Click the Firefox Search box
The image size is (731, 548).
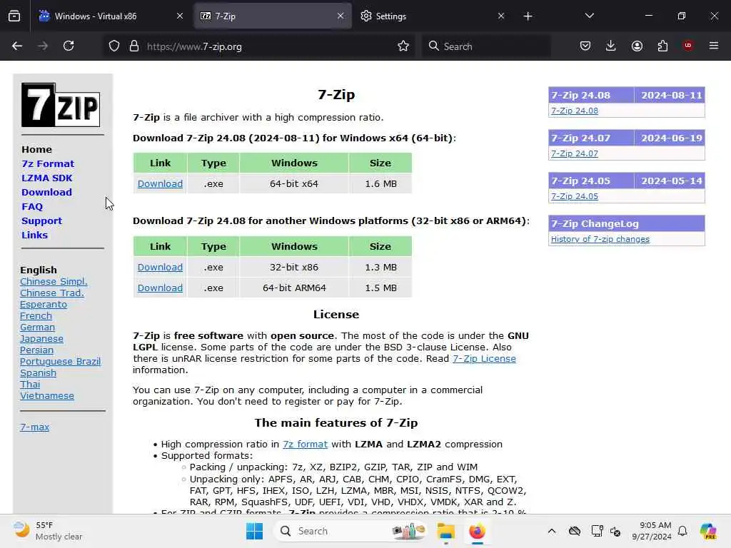485,46
